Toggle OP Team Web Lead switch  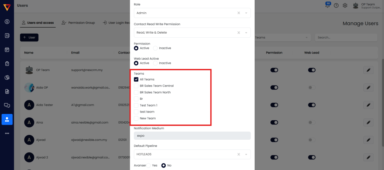pos(312,70)
